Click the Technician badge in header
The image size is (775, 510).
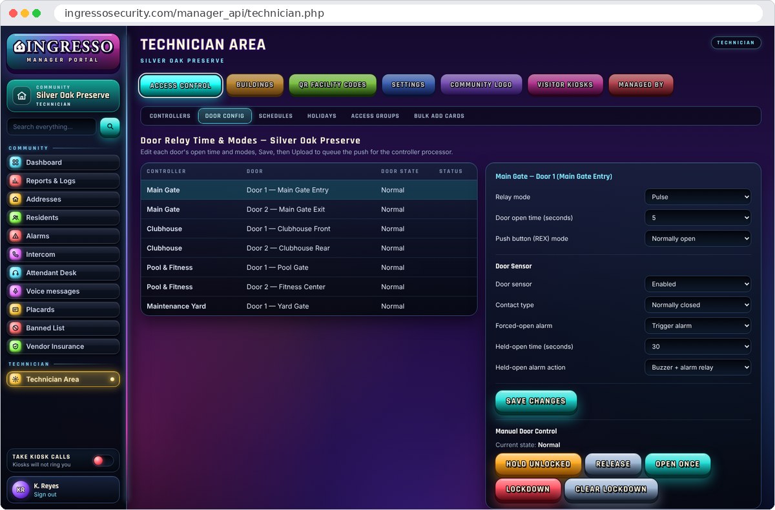(x=736, y=43)
